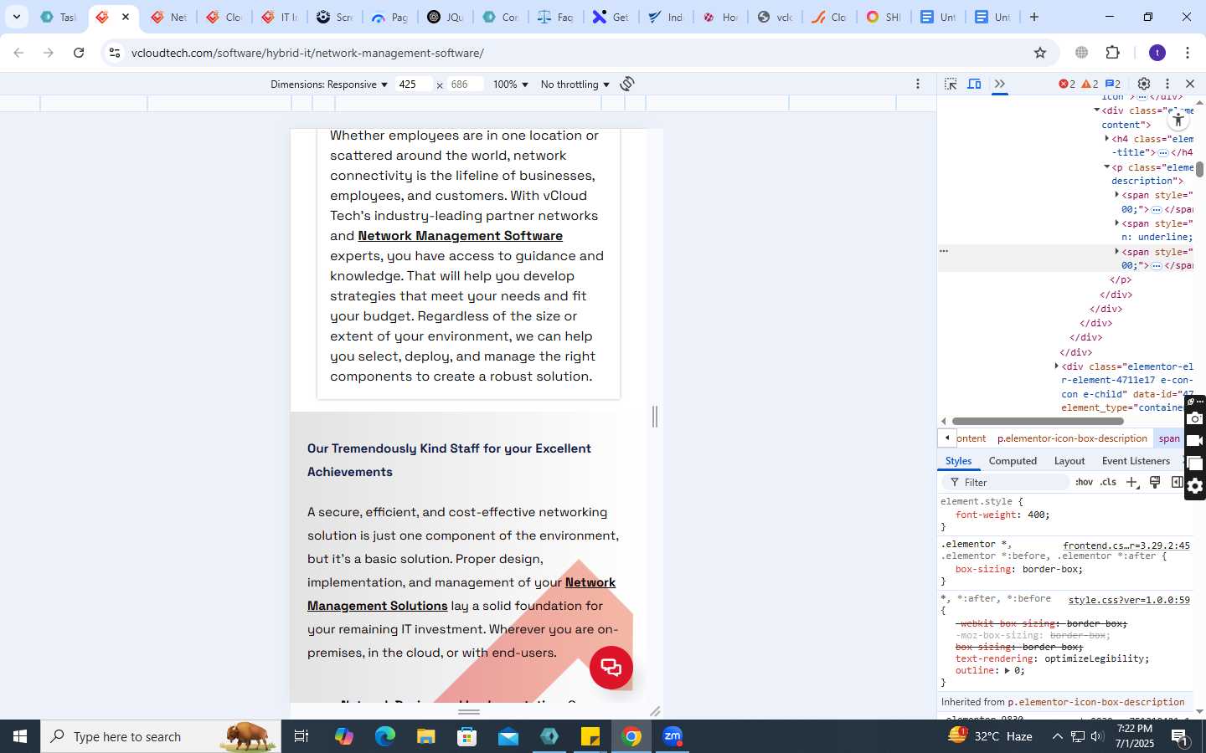Toggle the :hov element state button

1085,482
